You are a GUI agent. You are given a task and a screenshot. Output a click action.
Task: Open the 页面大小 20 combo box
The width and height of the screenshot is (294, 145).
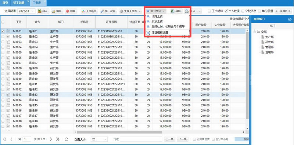click(x=99, y=139)
